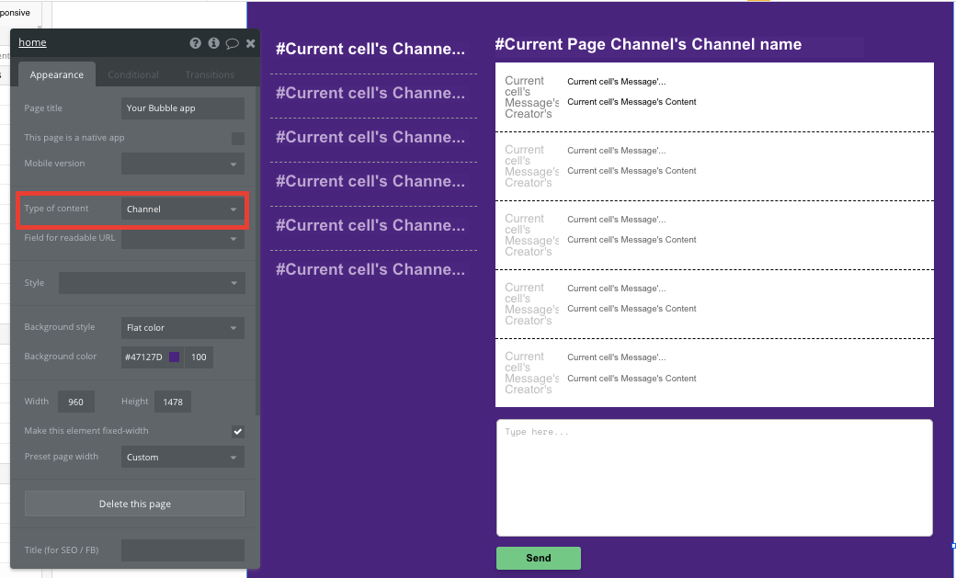The width and height of the screenshot is (956, 578).
Task: Switch to the Conditional tab
Action: pyautogui.click(x=132, y=74)
